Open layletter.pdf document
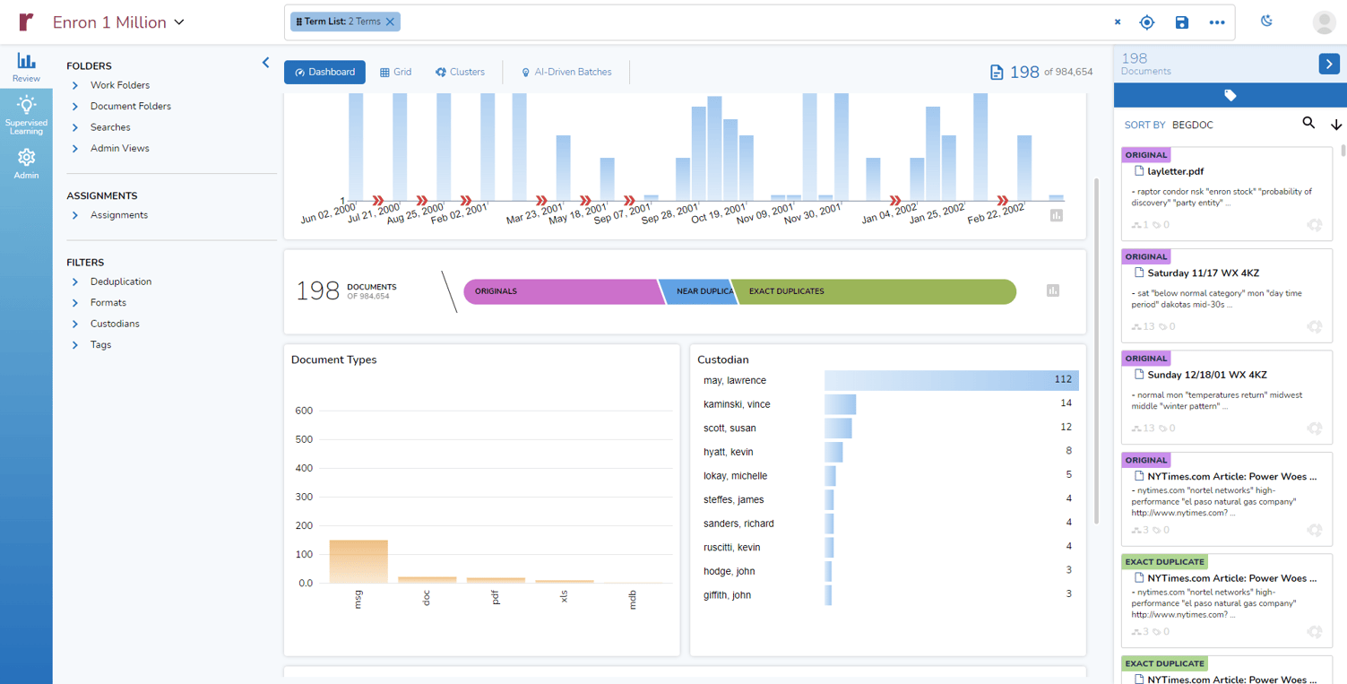 [x=1175, y=171]
